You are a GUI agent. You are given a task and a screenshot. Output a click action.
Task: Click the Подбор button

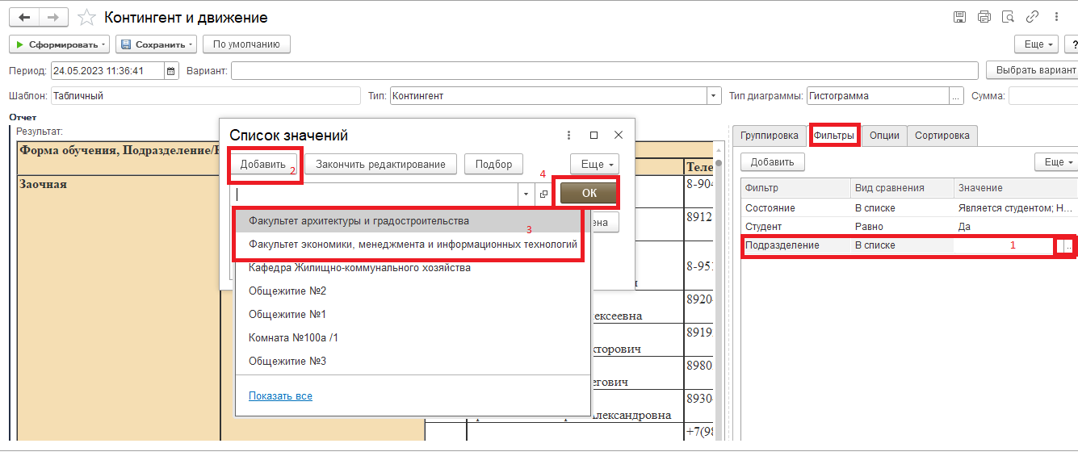[493, 165]
